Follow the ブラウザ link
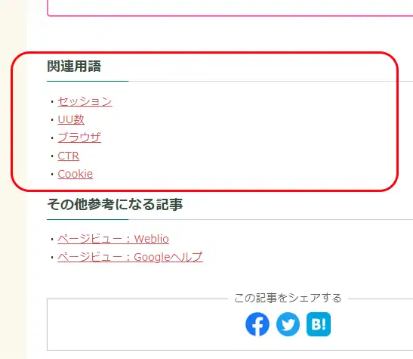 (79, 138)
